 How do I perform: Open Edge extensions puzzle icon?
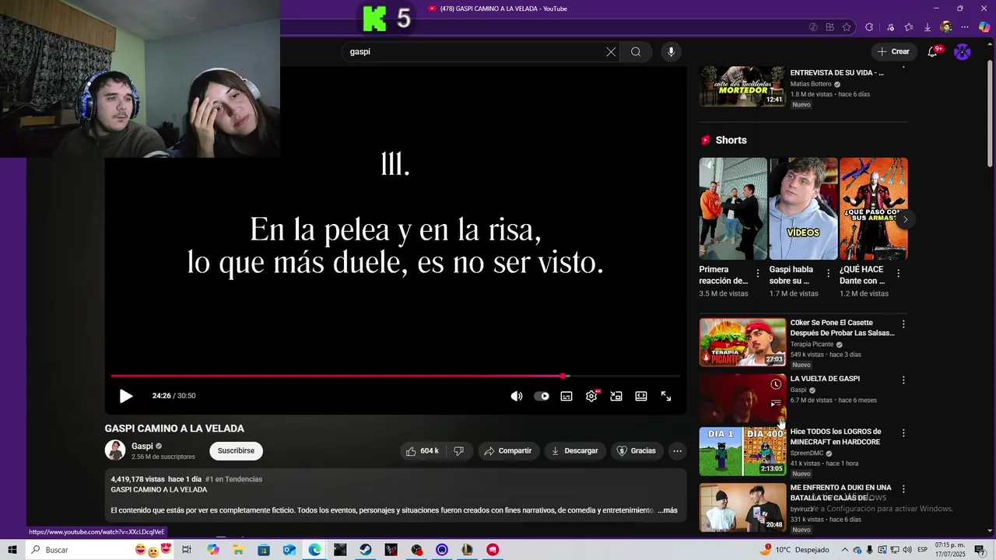tap(869, 27)
